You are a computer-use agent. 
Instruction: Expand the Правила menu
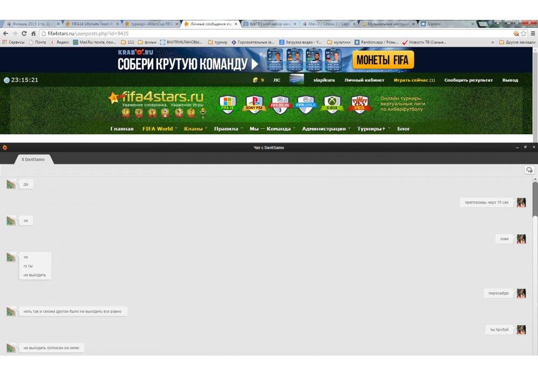point(228,129)
